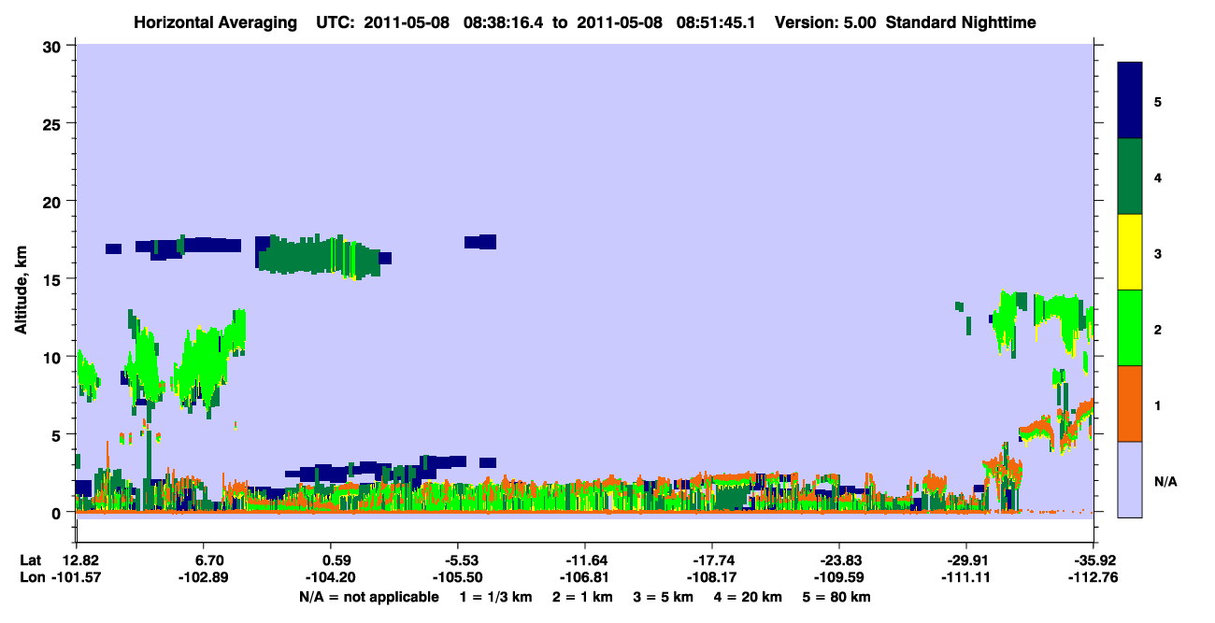Image resolution: width=1215 pixels, height=623 pixels.
Task: Click the yellow colorbar segment labeled 3
Action: pos(1130,252)
